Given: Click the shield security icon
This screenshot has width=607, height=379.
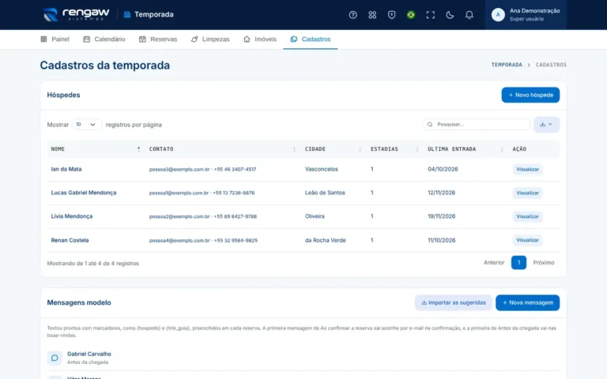Looking at the screenshot, I should pyautogui.click(x=391, y=15).
